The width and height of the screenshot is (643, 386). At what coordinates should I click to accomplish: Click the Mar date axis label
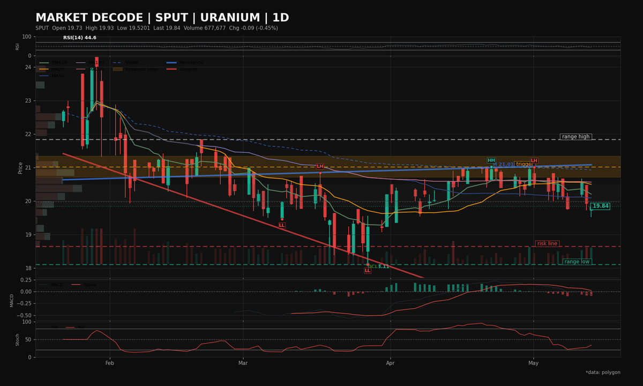coord(243,363)
